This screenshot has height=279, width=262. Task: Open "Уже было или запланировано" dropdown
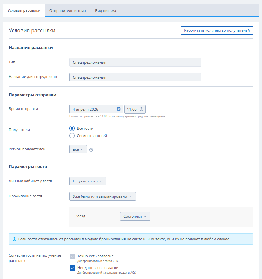coord(102,196)
